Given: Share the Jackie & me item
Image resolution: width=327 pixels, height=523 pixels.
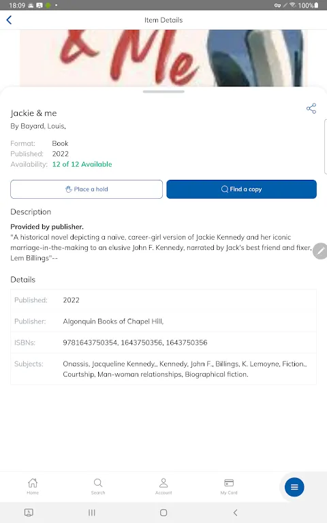Looking at the screenshot, I should (311, 108).
